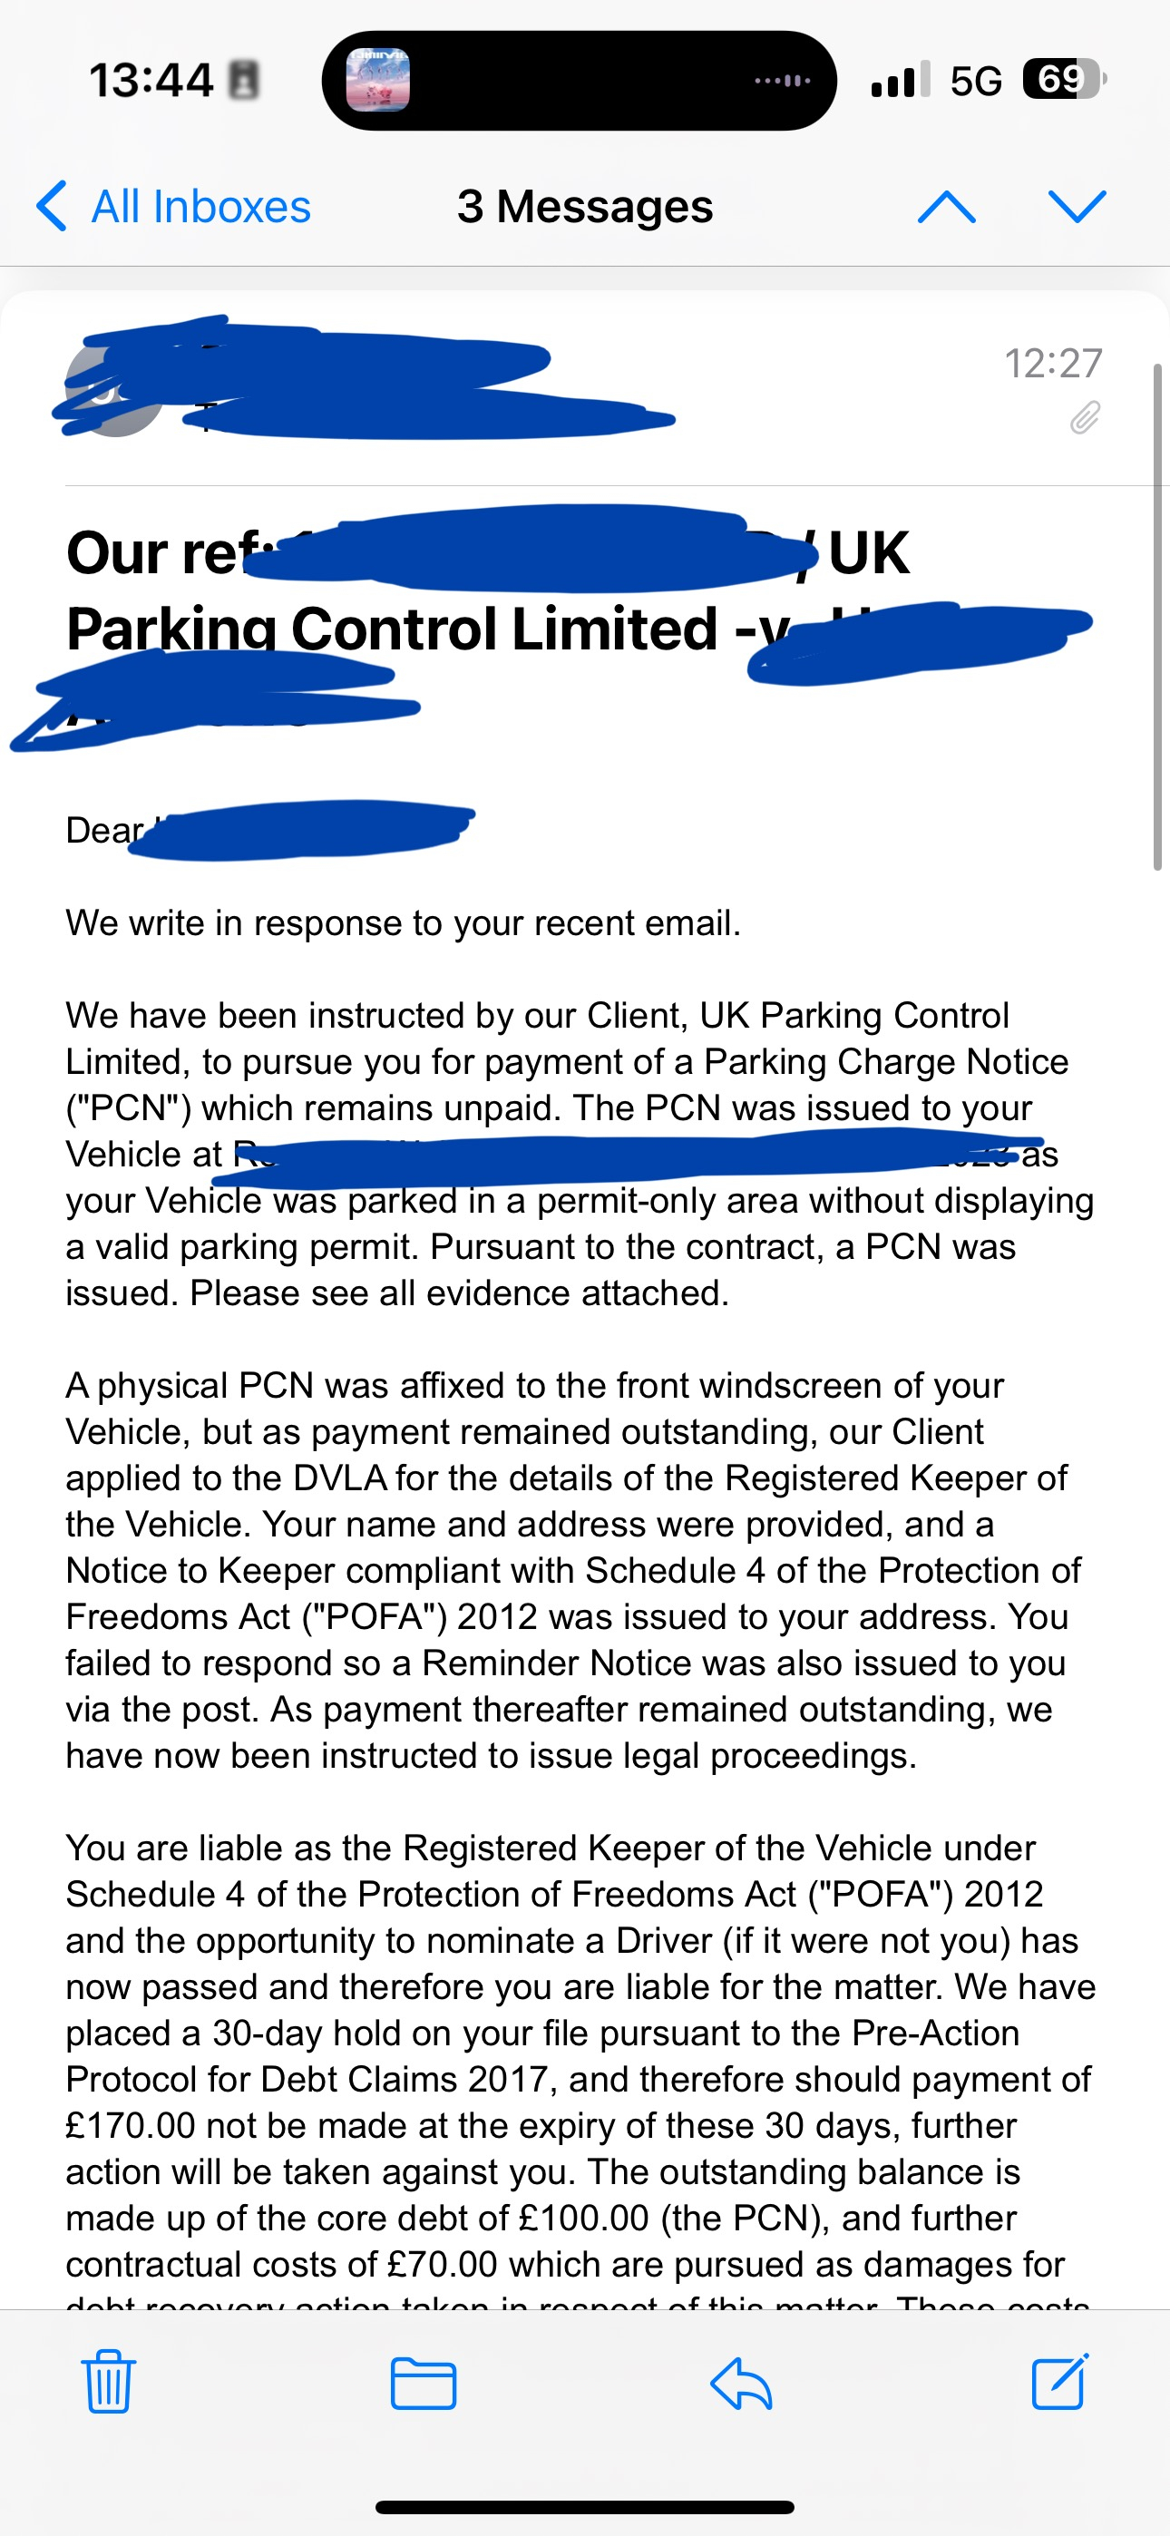Screen dimensions: 1170x2536
Task: Tap the email subject line heading
Action: coord(488,590)
